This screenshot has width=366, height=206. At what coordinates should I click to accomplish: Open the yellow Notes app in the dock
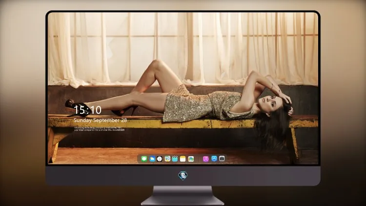pos(183,159)
